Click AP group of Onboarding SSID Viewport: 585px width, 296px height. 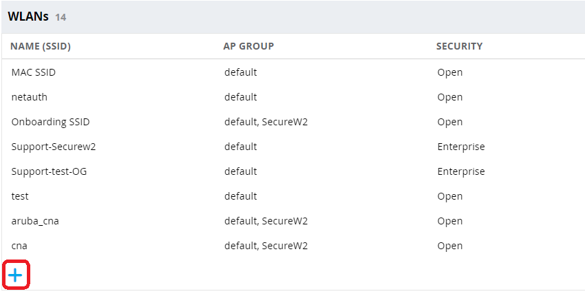tap(266, 122)
